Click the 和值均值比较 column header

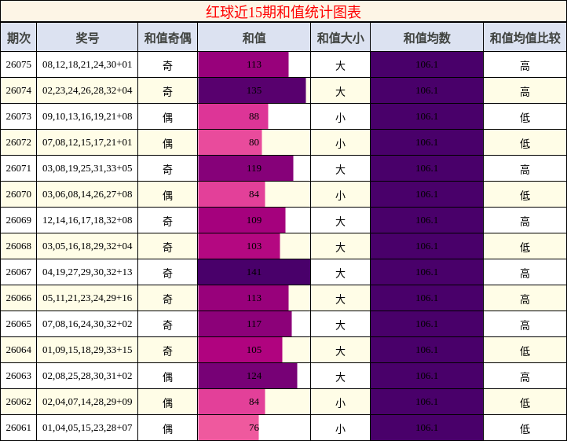coord(525,38)
